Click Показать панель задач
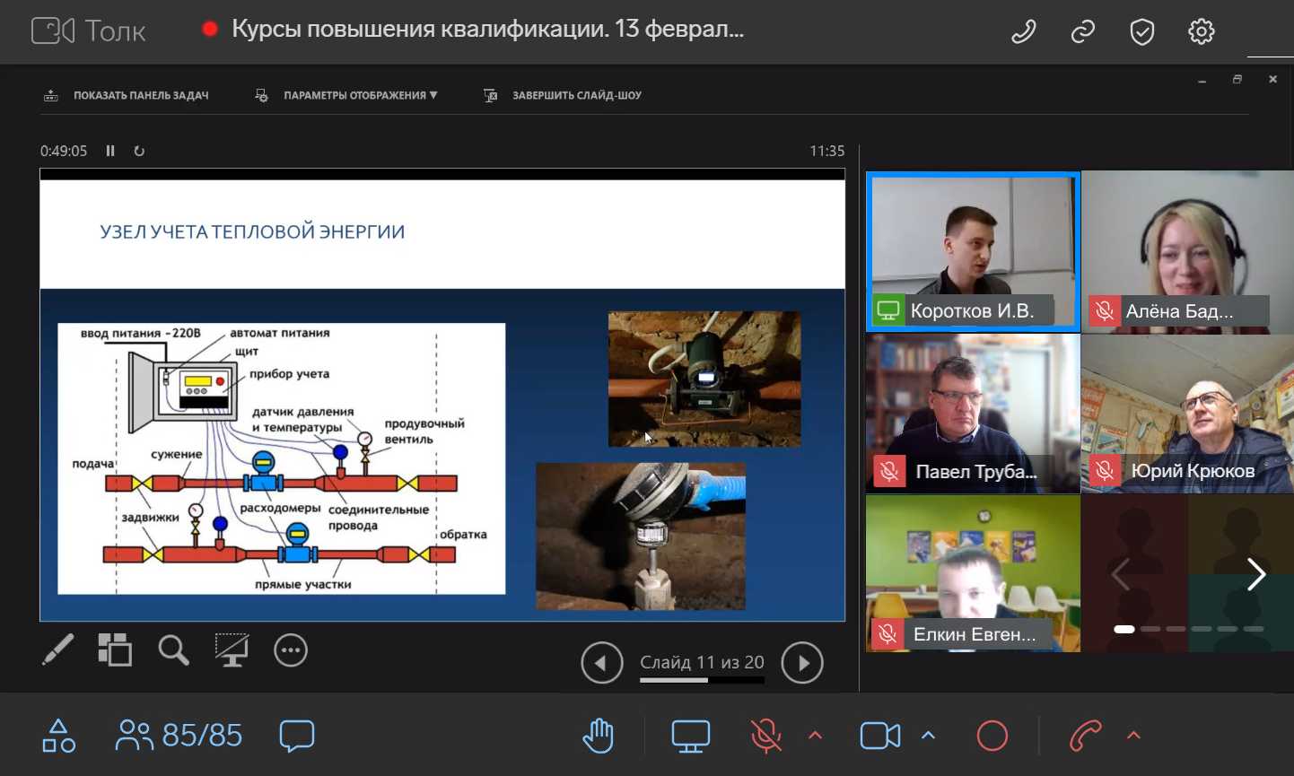 (127, 95)
